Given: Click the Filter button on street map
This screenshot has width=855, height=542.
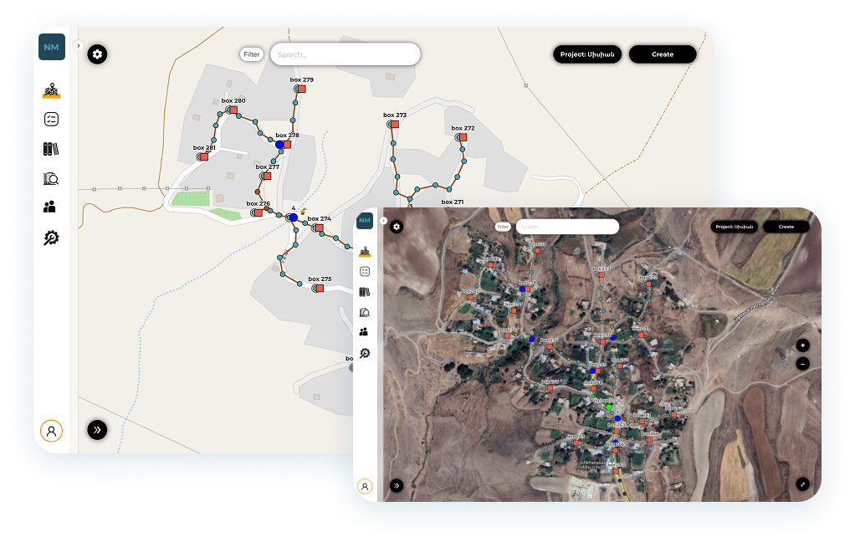Looking at the screenshot, I should pyautogui.click(x=252, y=54).
